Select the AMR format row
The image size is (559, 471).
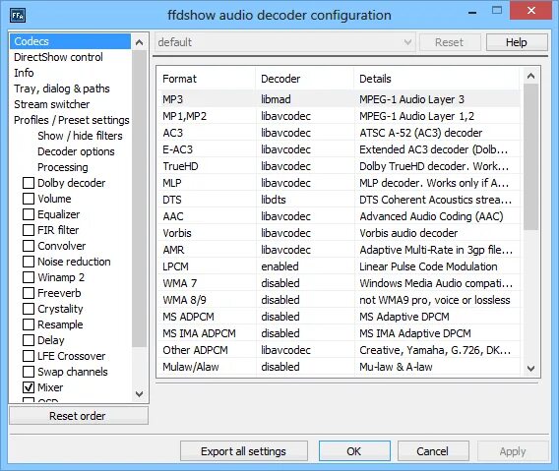339,250
